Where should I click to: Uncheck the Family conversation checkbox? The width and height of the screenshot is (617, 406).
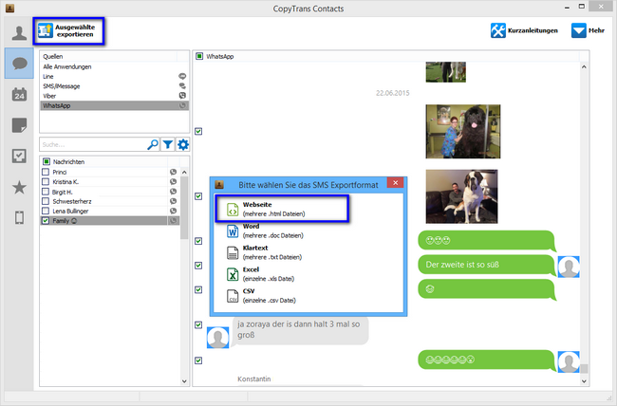pyautogui.click(x=46, y=220)
